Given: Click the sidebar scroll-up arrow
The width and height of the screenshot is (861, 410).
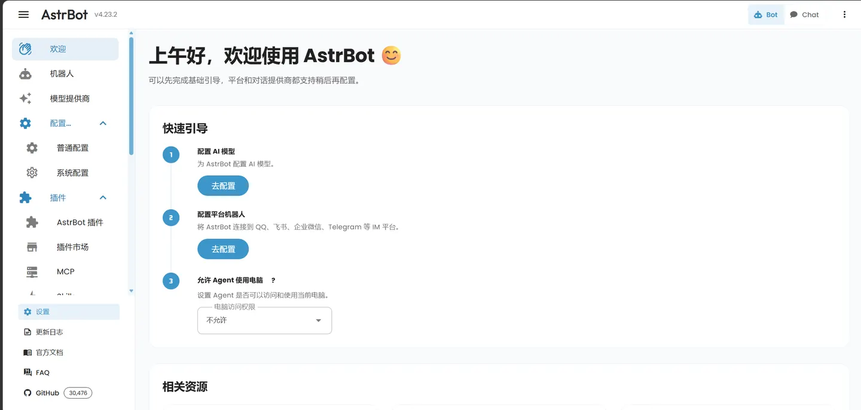Looking at the screenshot, I should [131, 33].
